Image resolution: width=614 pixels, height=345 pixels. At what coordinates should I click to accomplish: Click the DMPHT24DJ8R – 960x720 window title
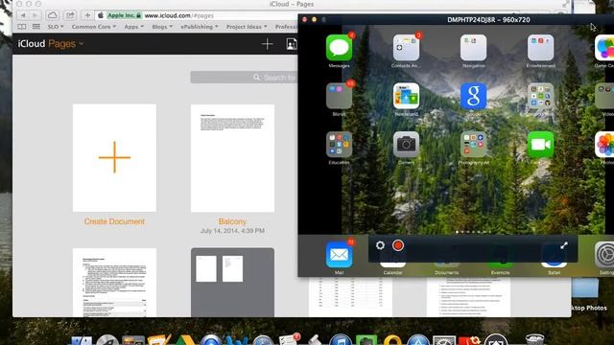(x=488, y=19)
